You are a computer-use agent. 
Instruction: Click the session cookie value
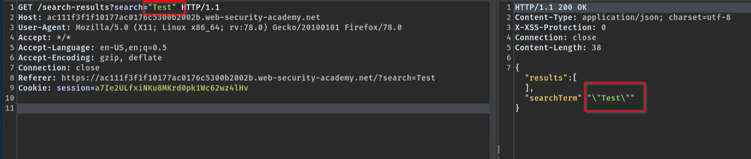tap(171, 88)
